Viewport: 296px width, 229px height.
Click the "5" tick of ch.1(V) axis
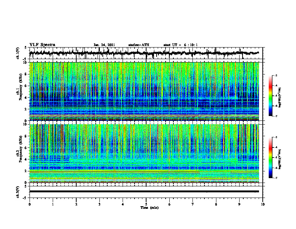point(25,48)
